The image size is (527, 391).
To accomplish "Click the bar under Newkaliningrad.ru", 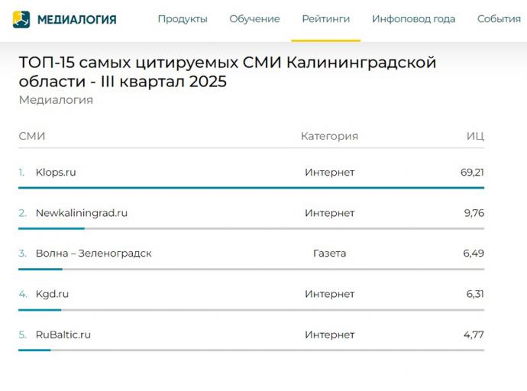I will (51, 228).
